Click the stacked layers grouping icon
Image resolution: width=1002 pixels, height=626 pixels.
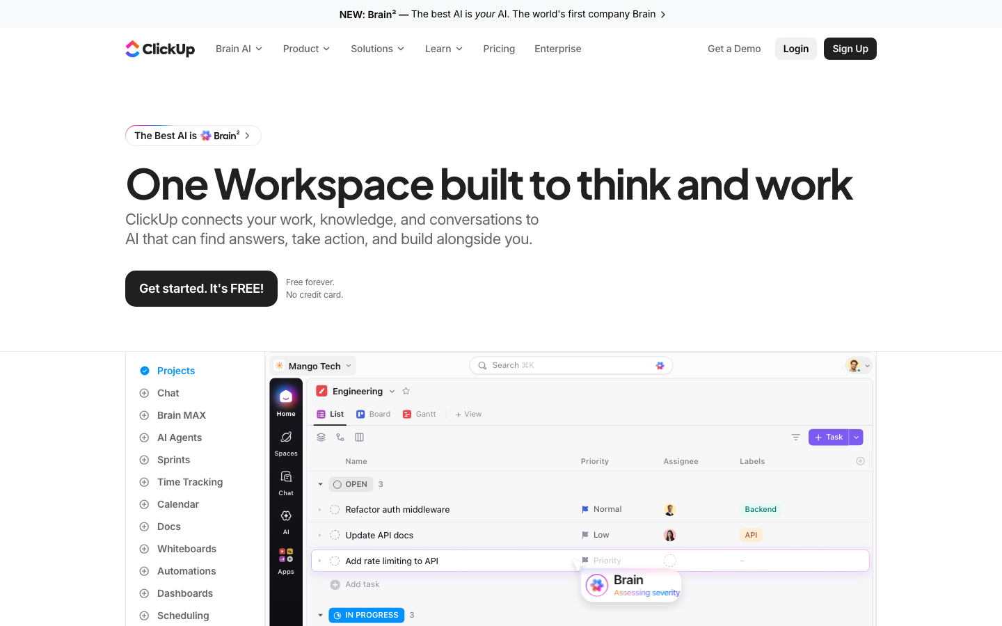pyautogui.click(x=321, y=437)
